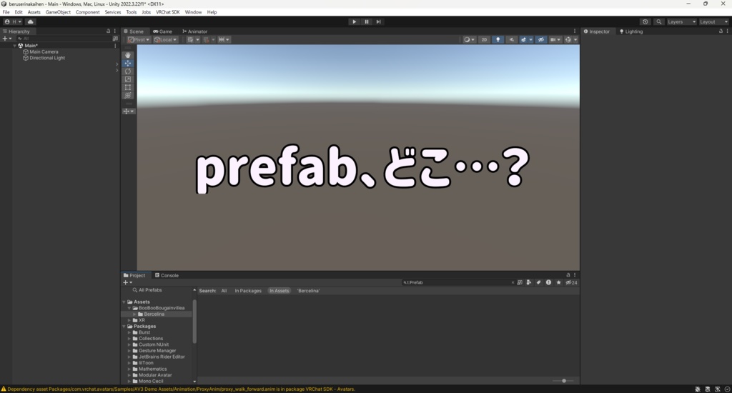
Task: Select the Rotate tool
Action: point(127,71)
